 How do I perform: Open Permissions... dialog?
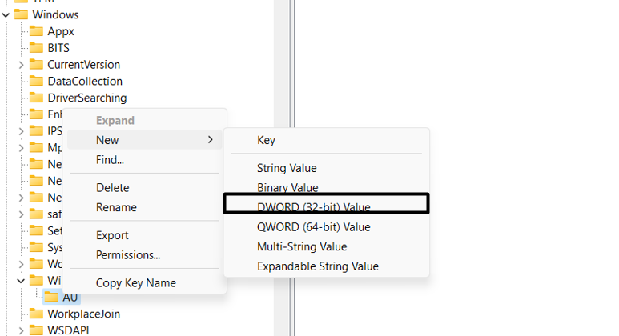pos(127,254)
